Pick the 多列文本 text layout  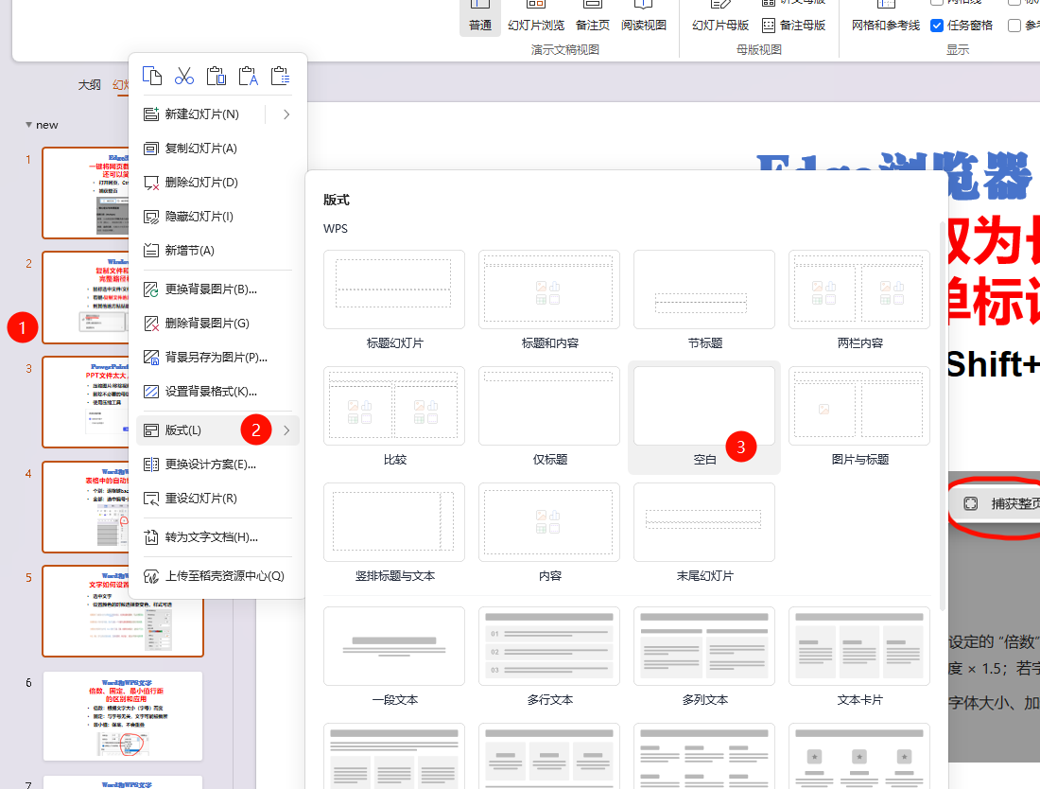pyautogui.click(x=704, y=646)
